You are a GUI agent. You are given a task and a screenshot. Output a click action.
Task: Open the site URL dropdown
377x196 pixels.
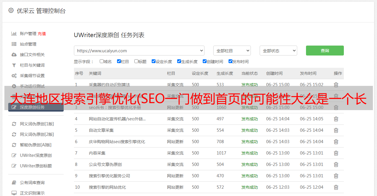pos(139,51)
